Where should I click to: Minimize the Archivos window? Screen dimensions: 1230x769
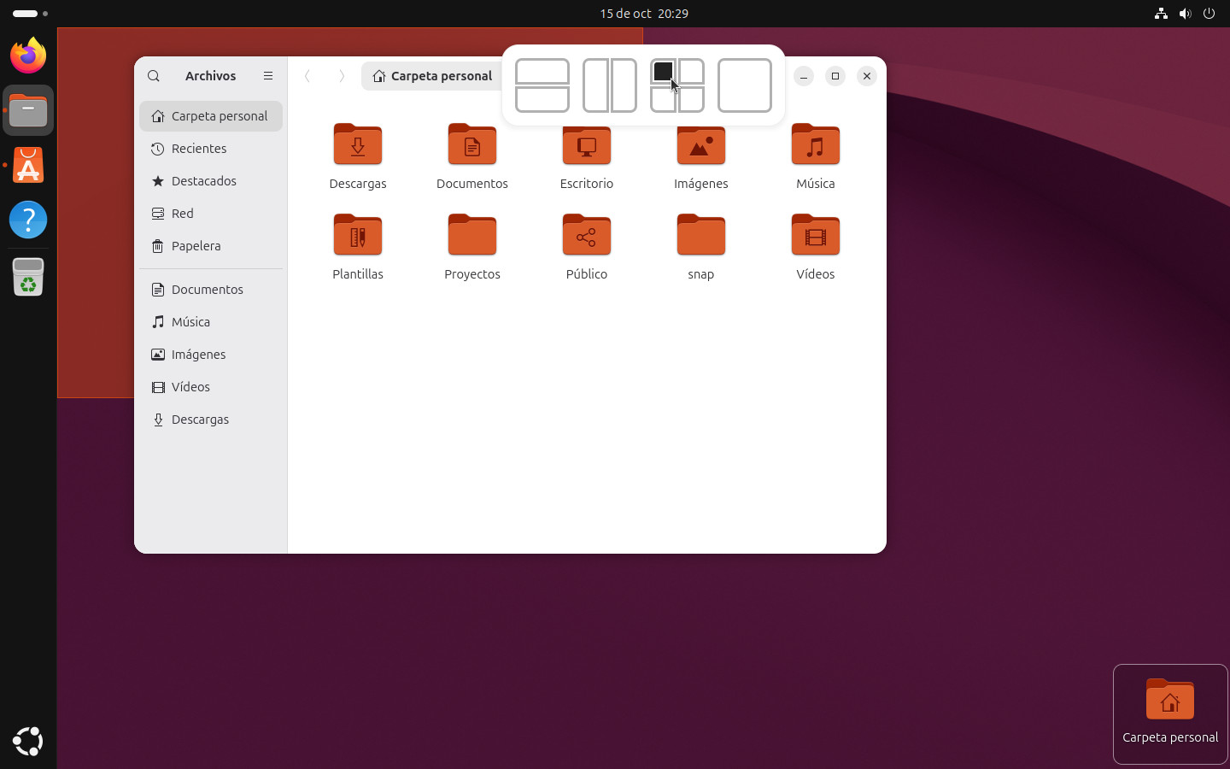804,76
